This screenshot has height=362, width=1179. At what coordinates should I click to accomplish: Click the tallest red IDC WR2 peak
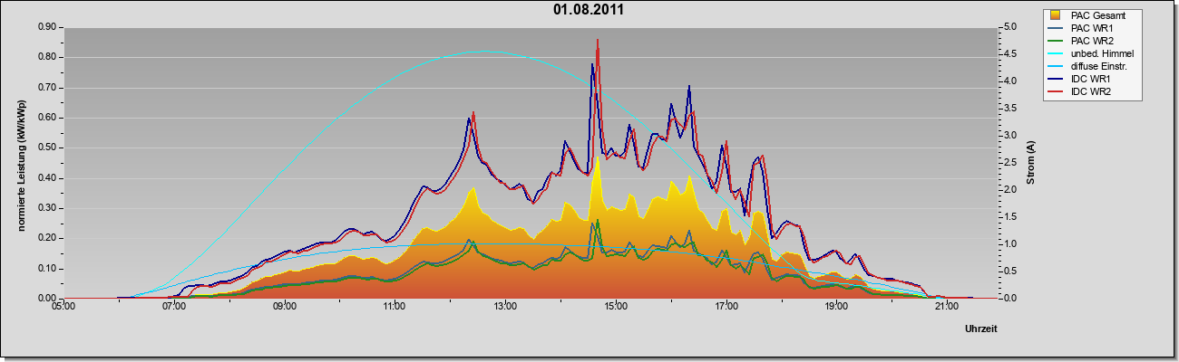598,41
